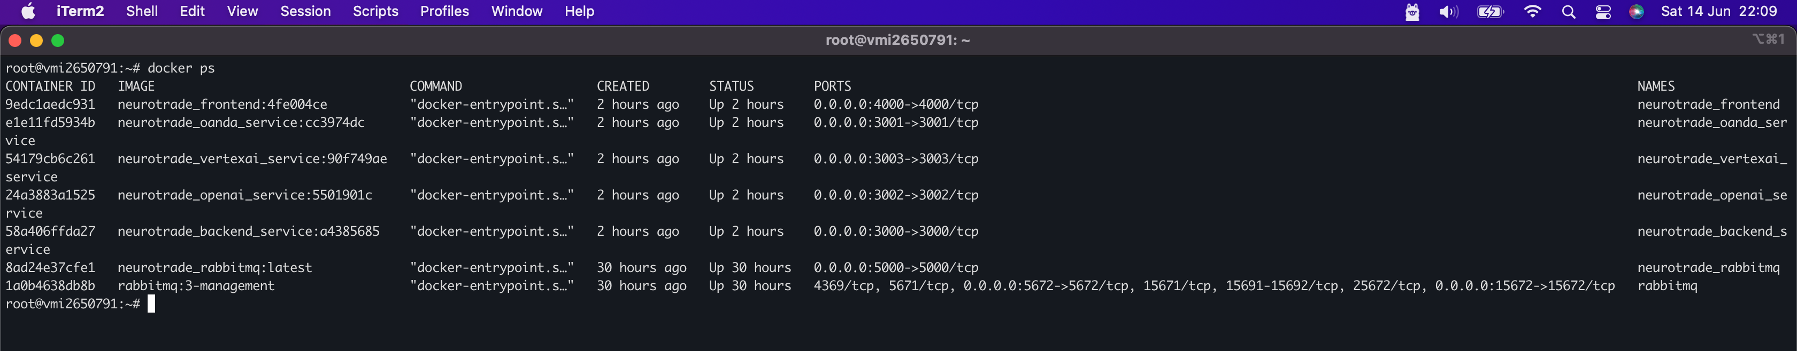Click the window title root@vmi2650791: ~
The width and height of the screenshot is (1797, 351).
point(898,41)
